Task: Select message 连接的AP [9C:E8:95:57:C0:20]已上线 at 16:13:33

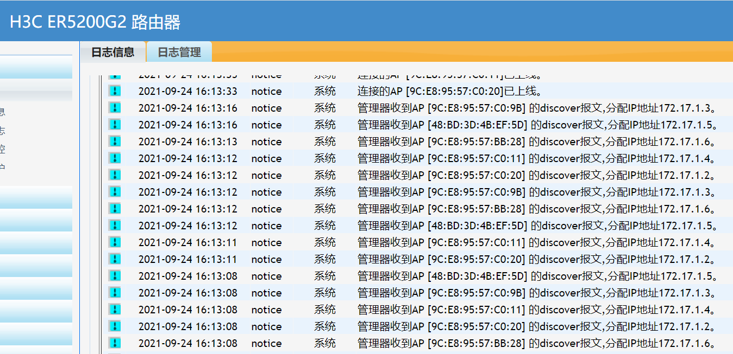Action: point(450,91)
